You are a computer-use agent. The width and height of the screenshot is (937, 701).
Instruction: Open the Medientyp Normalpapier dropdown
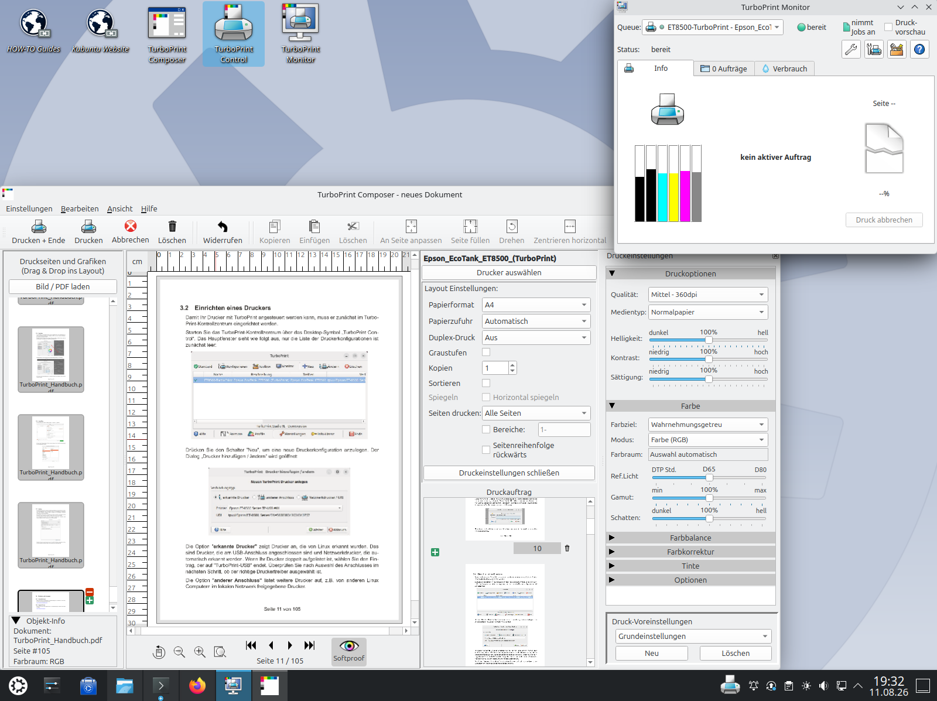[x=708, y=312]
